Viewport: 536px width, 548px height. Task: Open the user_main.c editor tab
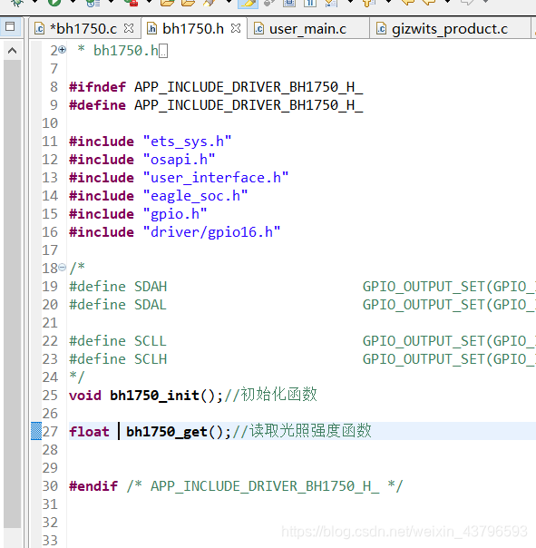click(x=307, y=29)
